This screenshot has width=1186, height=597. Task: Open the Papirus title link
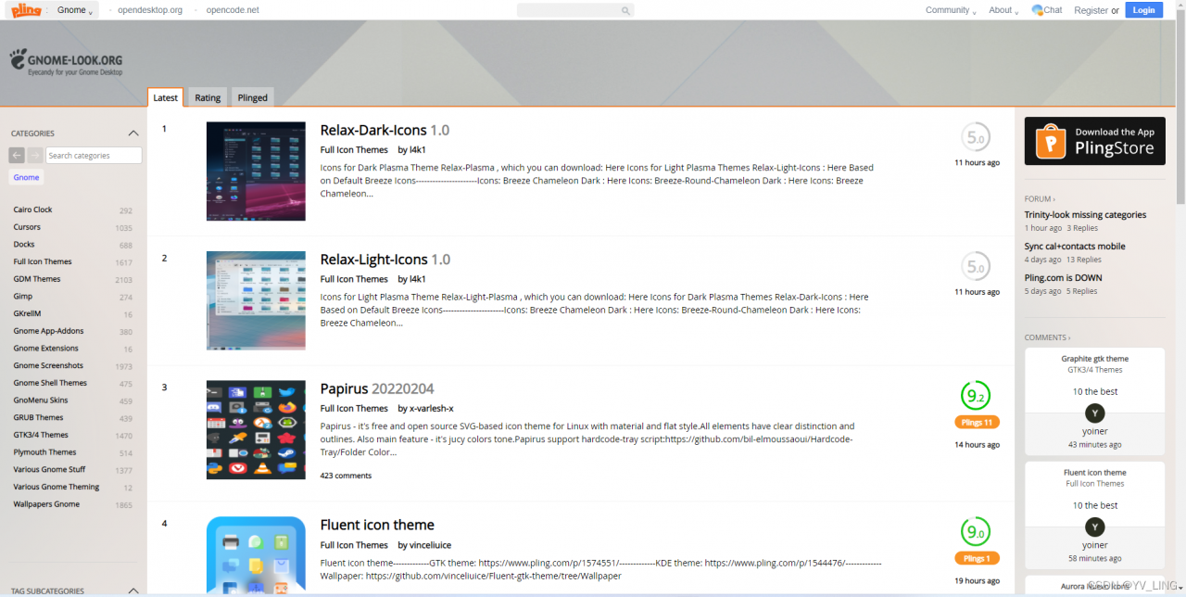click(377, 388)
